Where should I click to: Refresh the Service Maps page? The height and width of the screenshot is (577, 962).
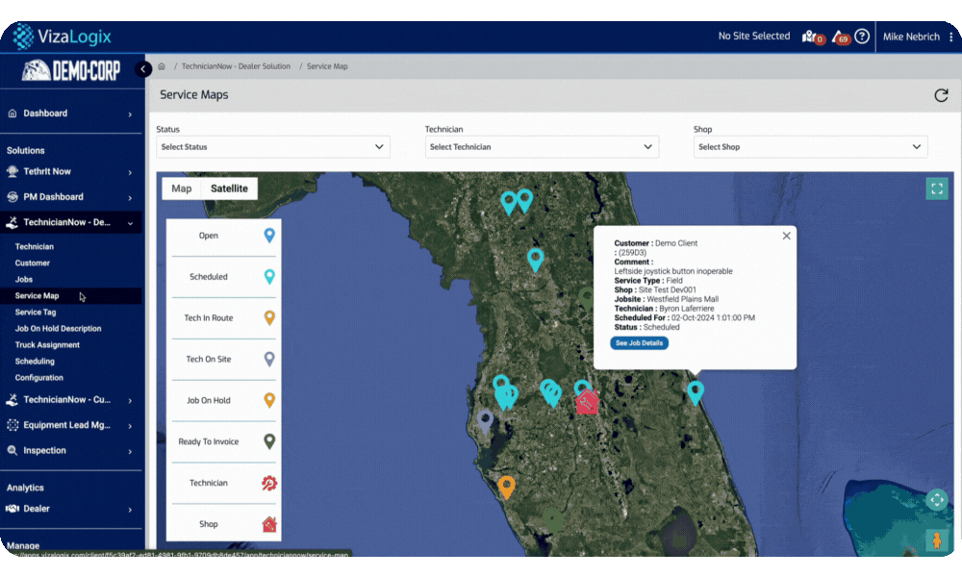pyautogui.click(x=941, y=95)
